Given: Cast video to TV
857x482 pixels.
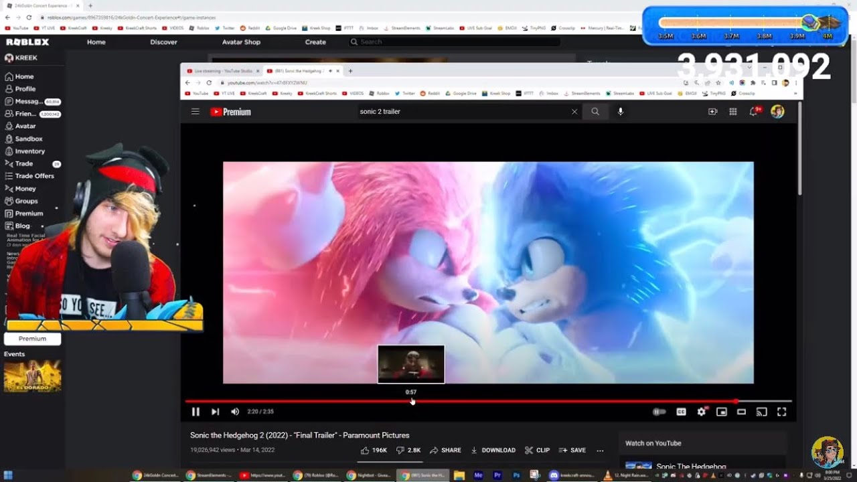Looking at the screenshot, I should coord(761,412).
